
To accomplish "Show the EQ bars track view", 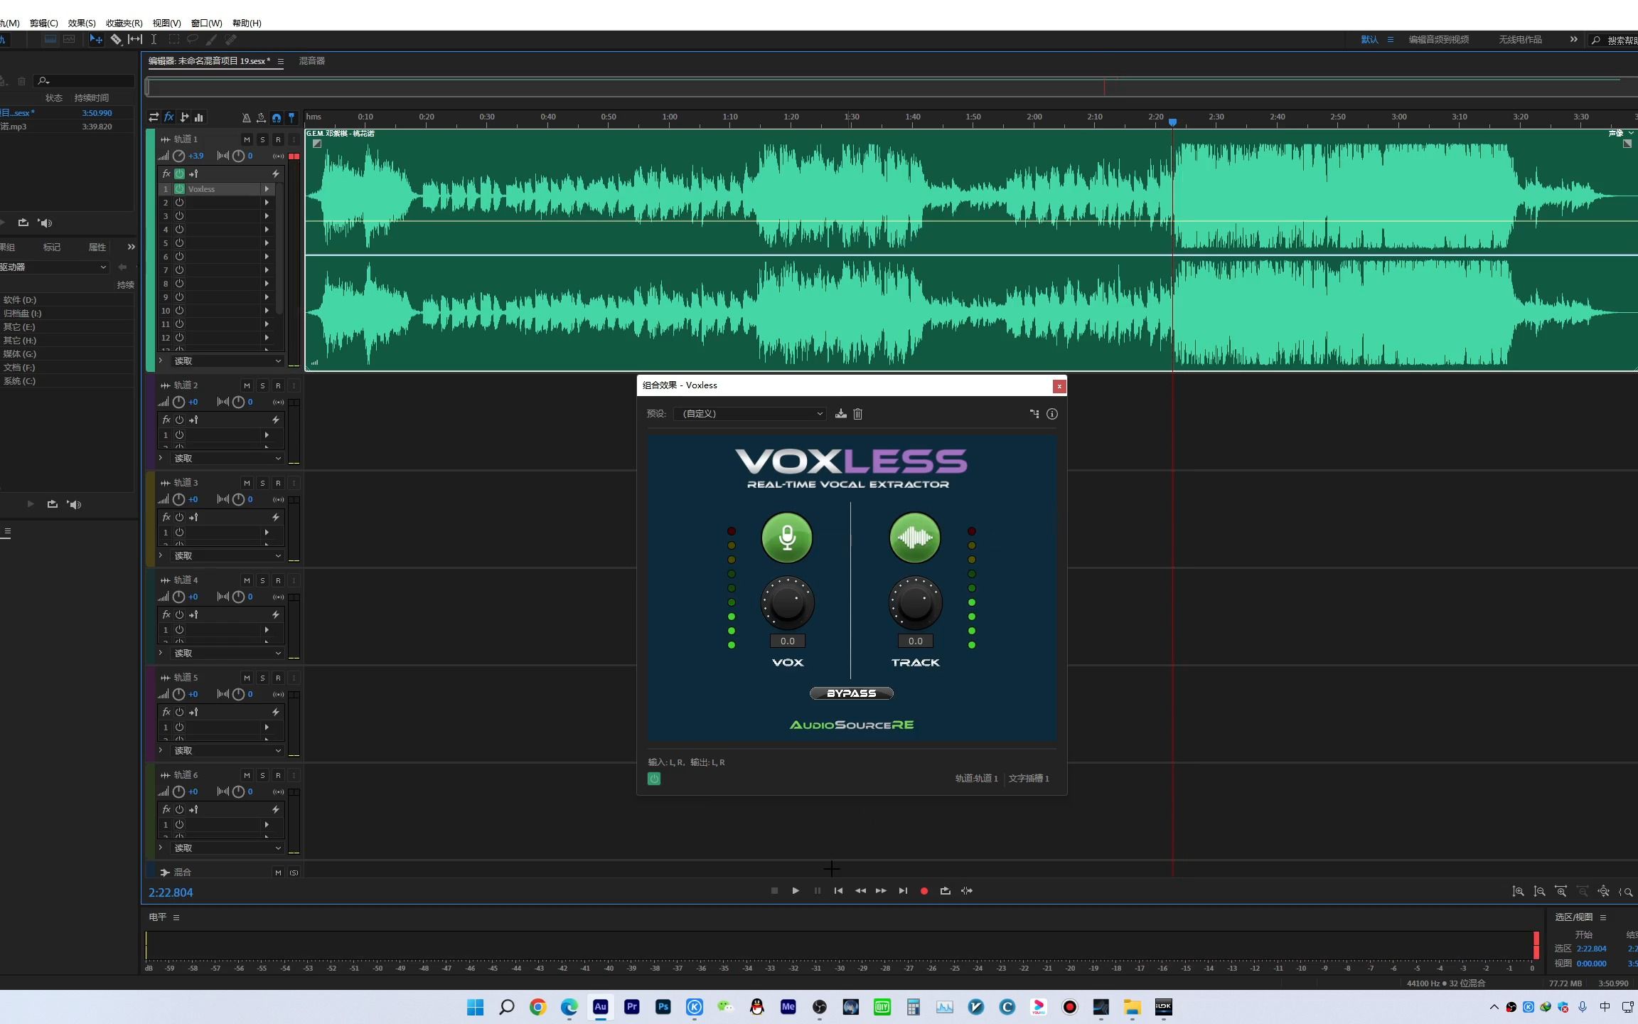I will pos(199,117).
